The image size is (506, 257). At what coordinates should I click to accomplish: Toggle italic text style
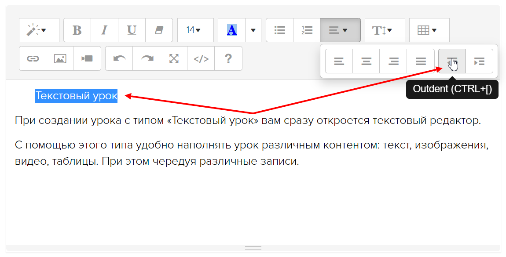pos(104,30)
